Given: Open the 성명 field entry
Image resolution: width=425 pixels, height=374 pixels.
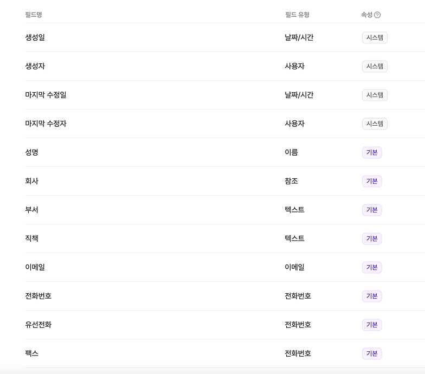Looking at the screenshot, I should (32, 152).
